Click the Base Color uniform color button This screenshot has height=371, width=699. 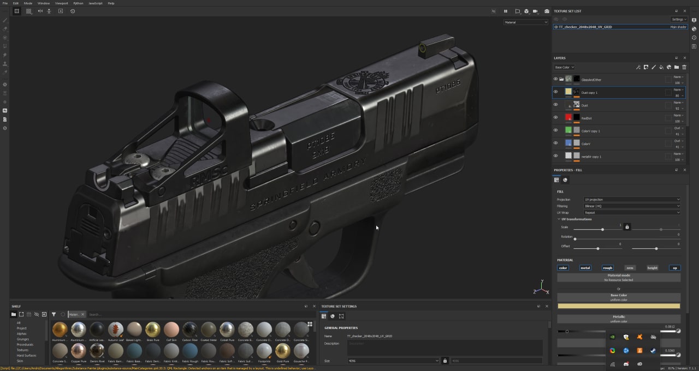click(619, 297)
